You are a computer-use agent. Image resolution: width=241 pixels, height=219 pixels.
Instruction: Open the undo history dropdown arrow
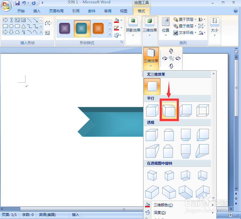click(x=28, y=3)
